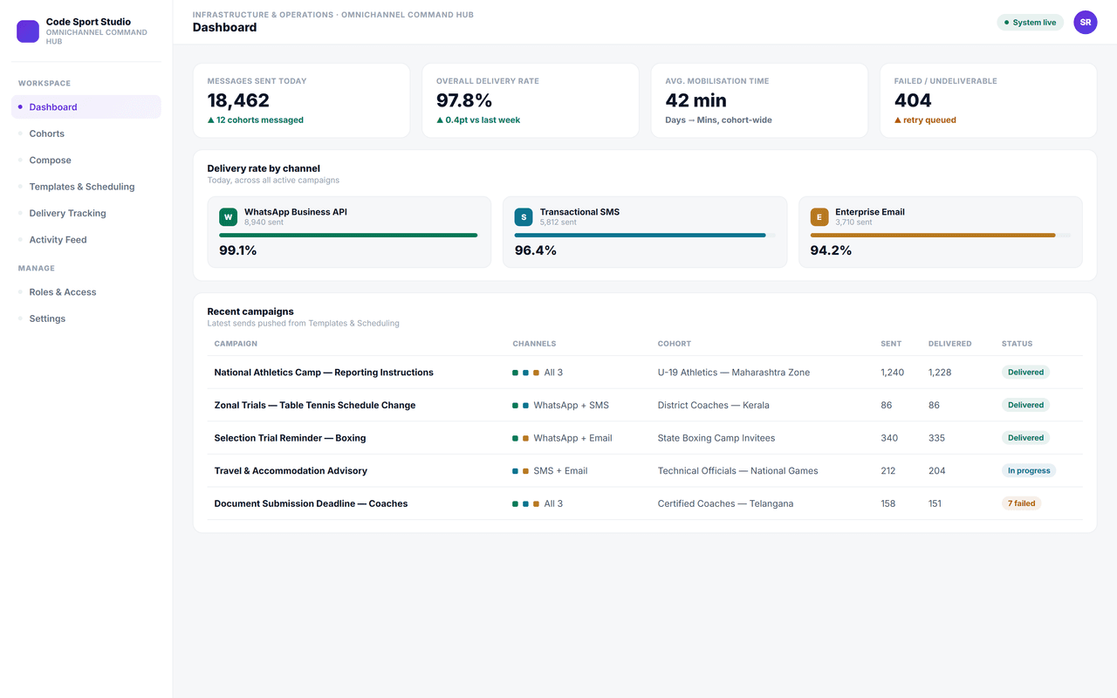This screenshot has height=698, width=1117.
Task: Click the Transactional SMS delivery progress bar
Action: click(644, 235)
